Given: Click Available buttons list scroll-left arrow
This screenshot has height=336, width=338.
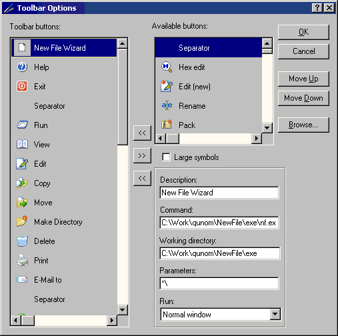Looking at the screenshot, I should [x=160, y=139].
